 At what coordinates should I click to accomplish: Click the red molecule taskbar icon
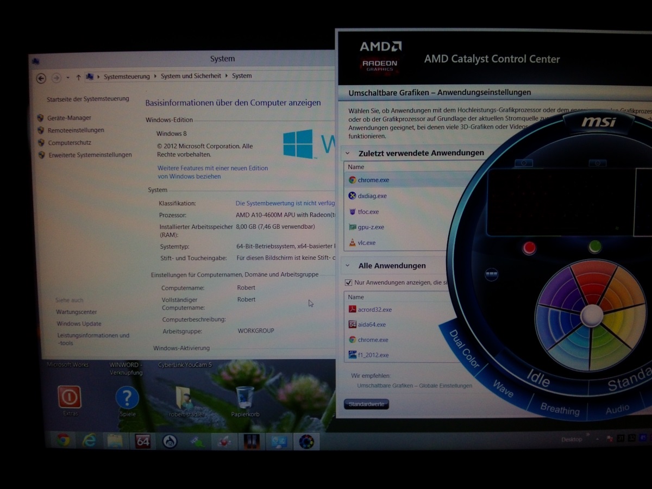[x=224, y=441]
